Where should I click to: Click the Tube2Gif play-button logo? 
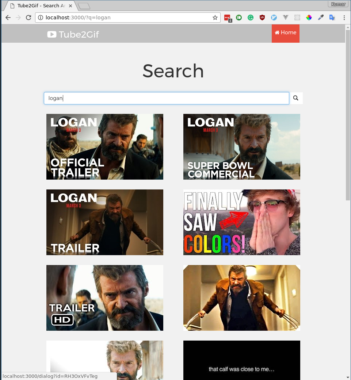(52, 34)
